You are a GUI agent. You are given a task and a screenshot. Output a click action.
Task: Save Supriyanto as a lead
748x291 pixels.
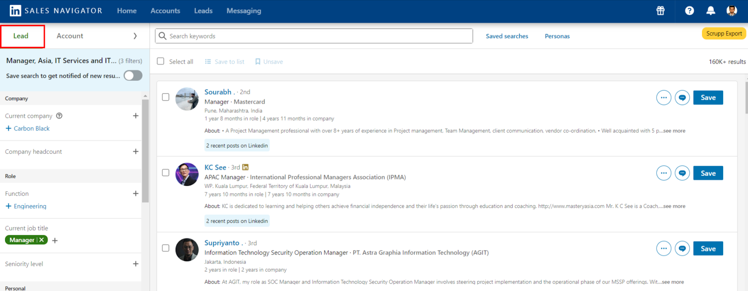coord(708,248)
